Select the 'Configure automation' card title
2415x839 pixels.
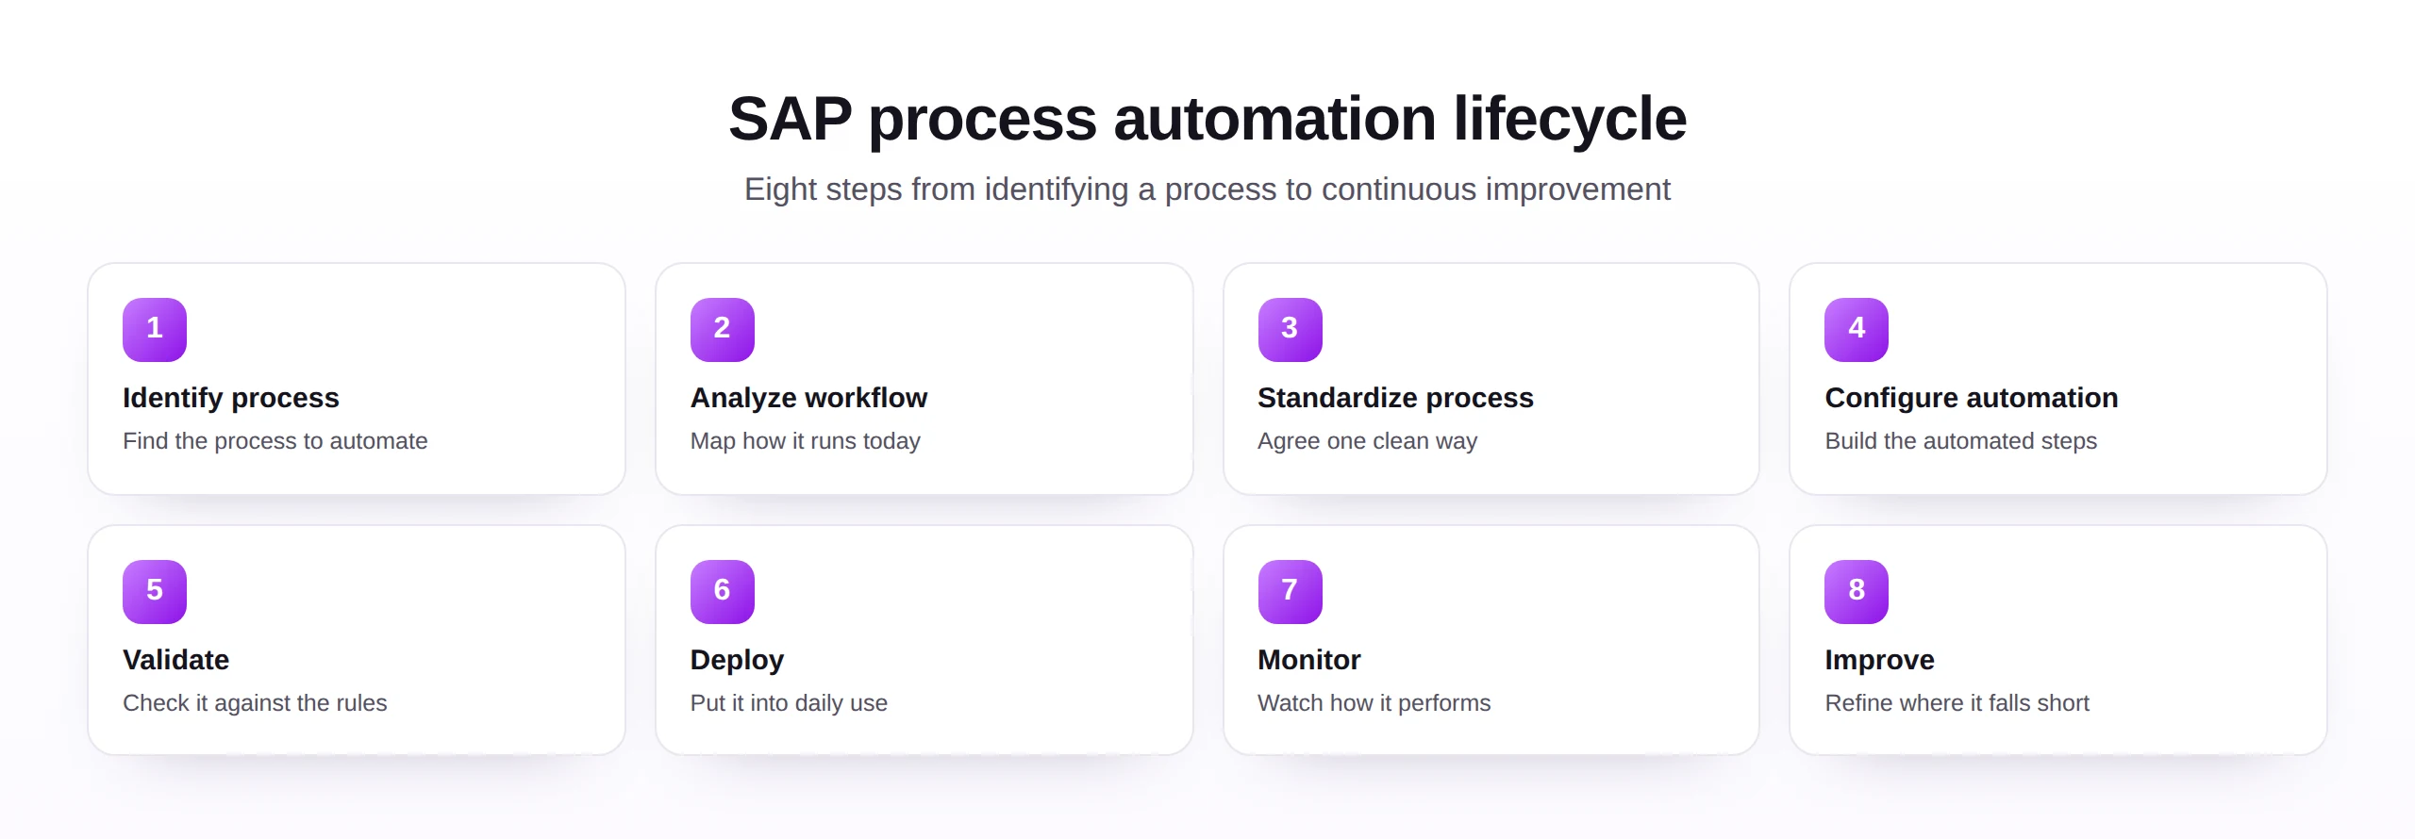pos(1972,398)
